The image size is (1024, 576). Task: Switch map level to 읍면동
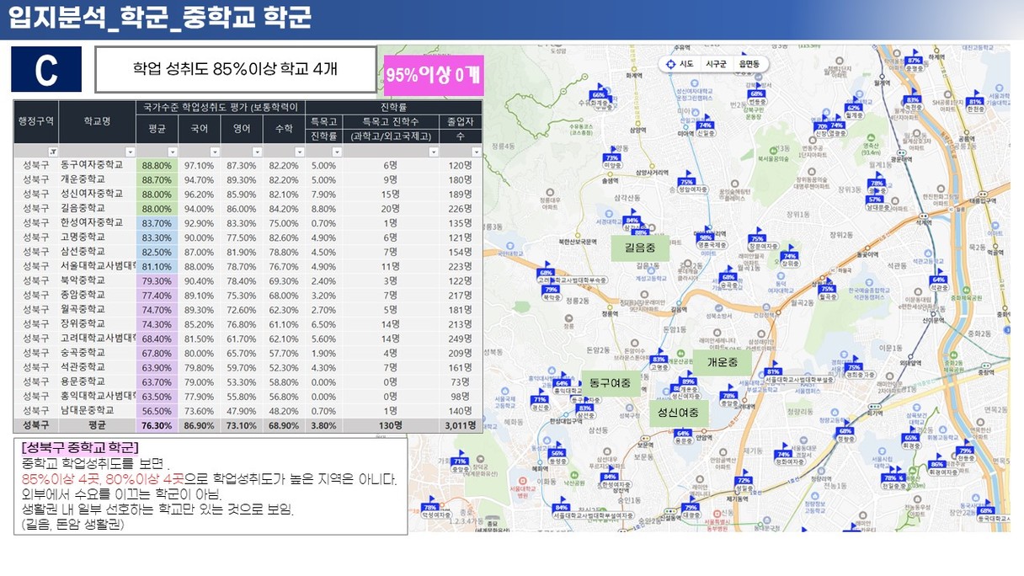click(x=749, y=64)
